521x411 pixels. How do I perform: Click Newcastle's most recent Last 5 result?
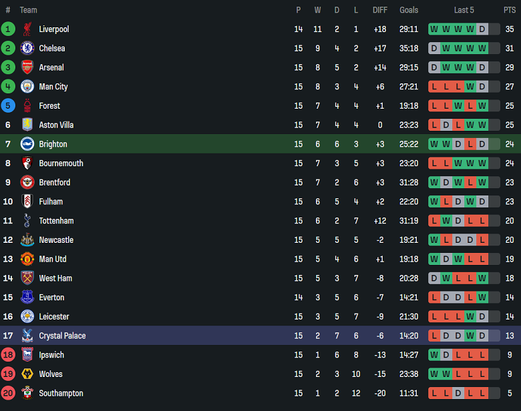tap(482, 240)
